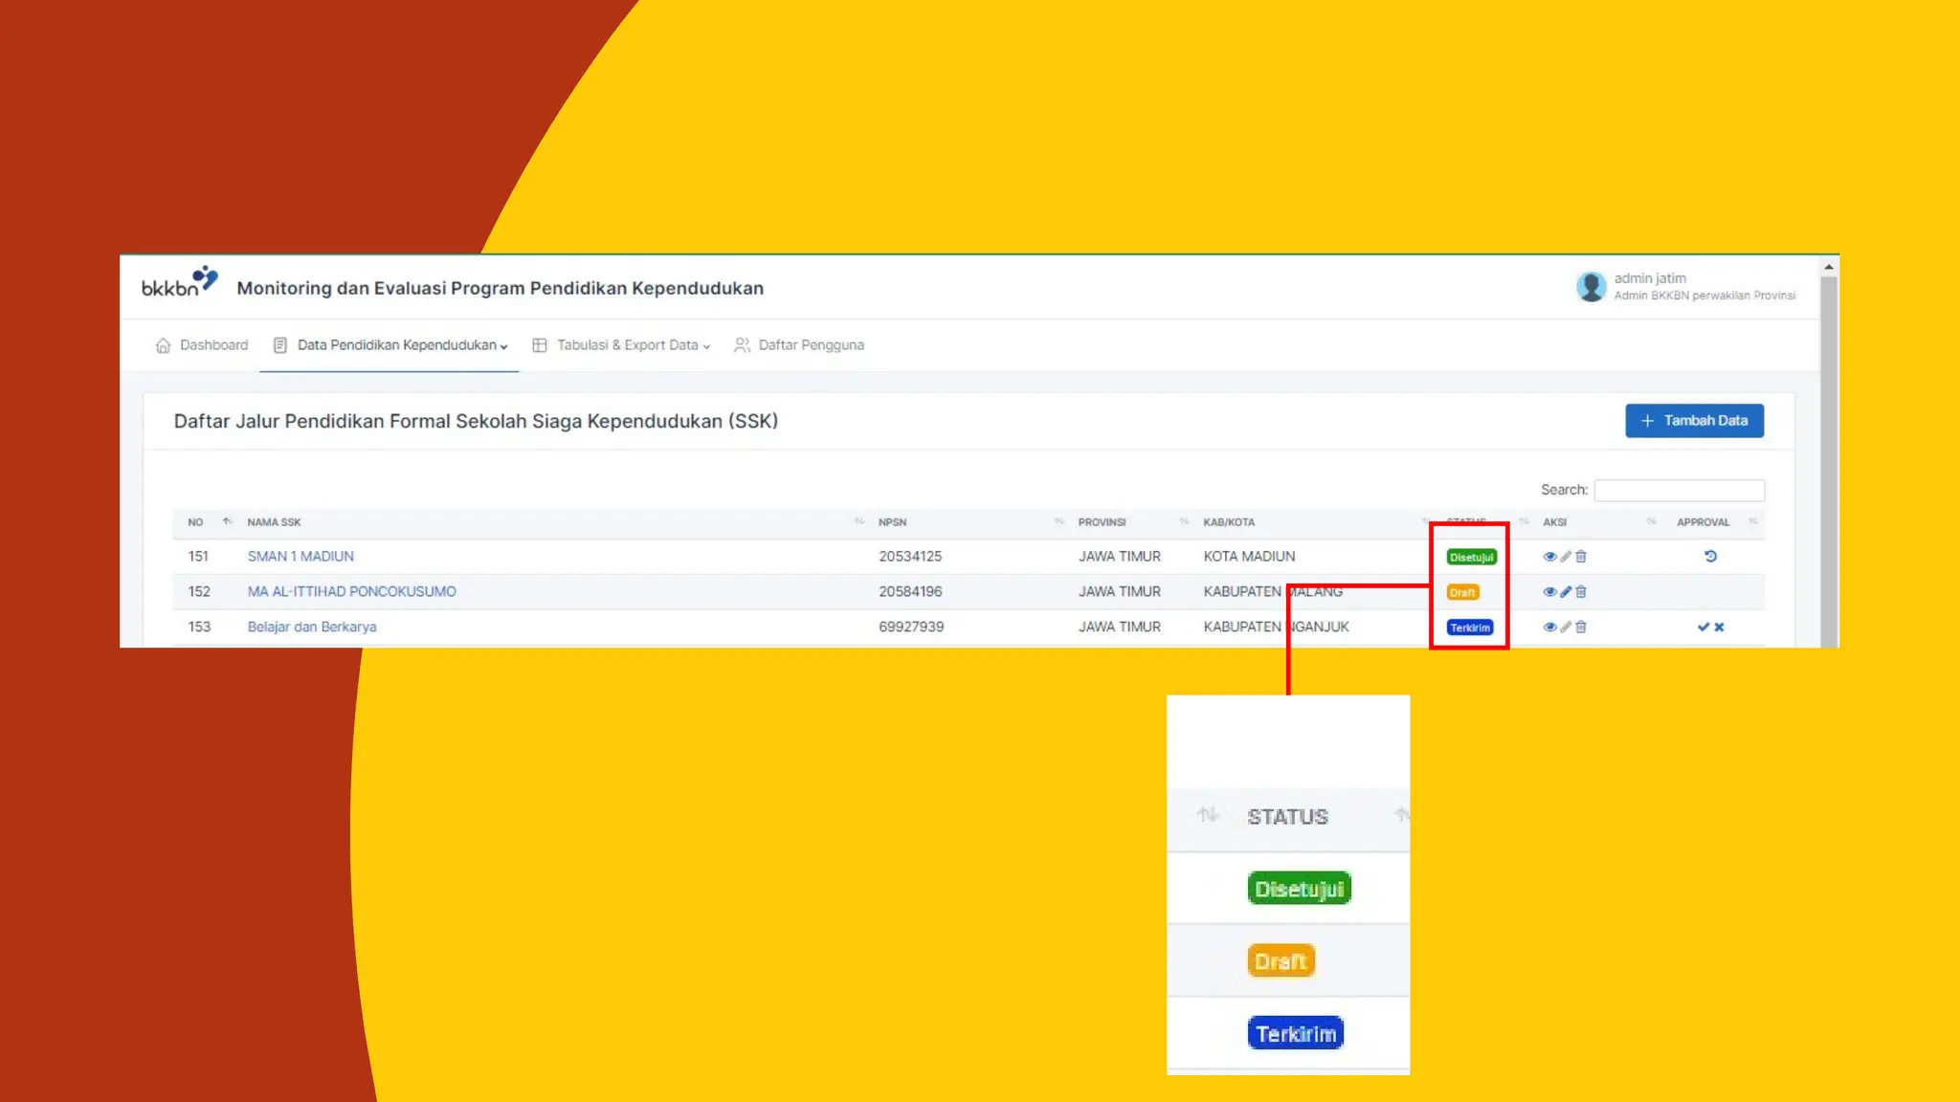Delete the SMAN 1 MADIUN entry
The image size is (1960, 1102).
pyautogui.click(x=1581, y=557)
